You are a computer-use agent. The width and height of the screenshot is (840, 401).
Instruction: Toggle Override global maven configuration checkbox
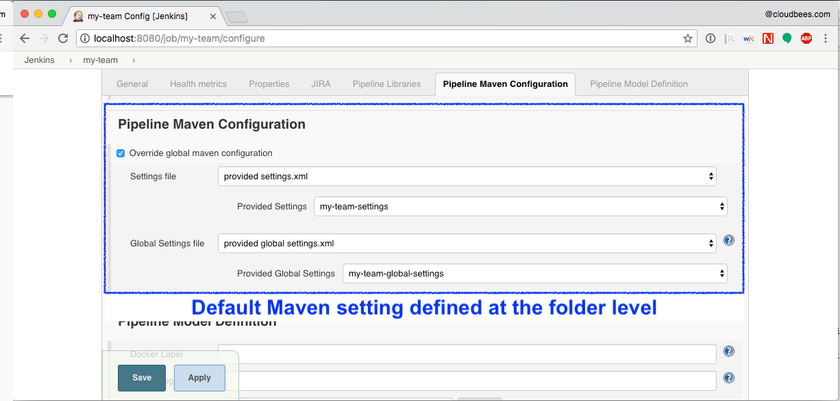[121, 153]
